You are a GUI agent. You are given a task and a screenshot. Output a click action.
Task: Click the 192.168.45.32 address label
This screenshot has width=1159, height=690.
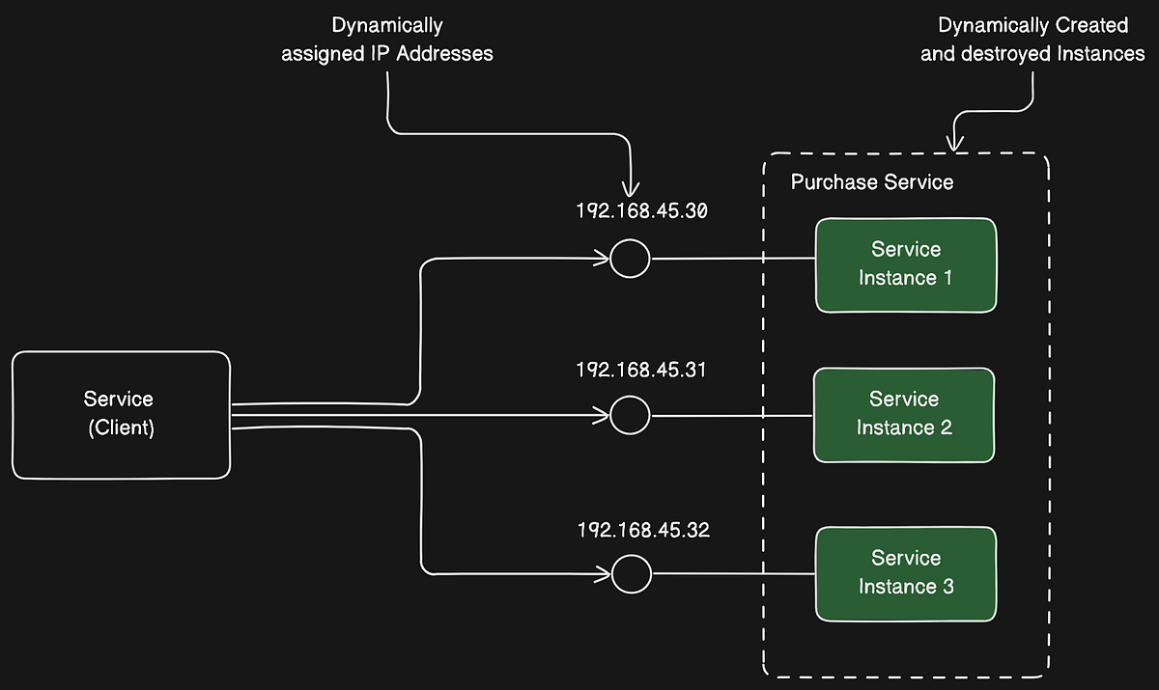(x=642, y=529)
